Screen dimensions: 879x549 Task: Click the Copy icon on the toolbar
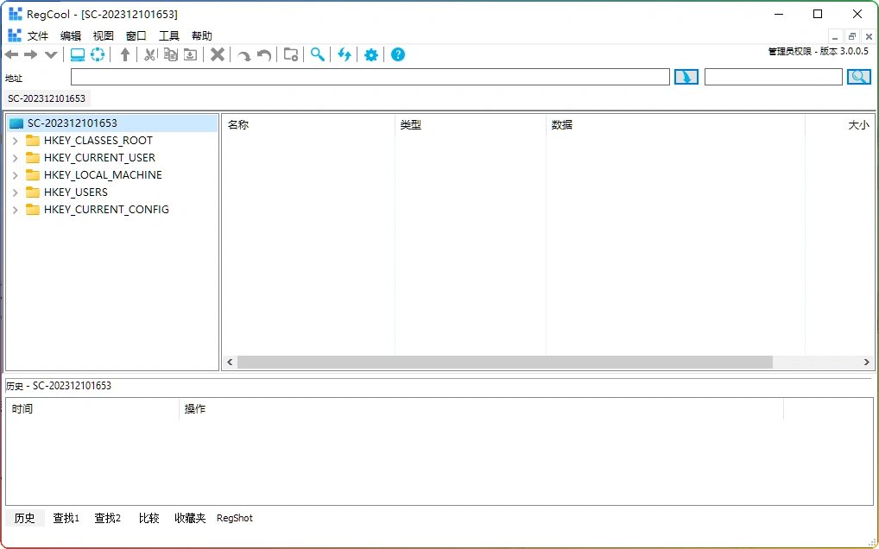170,54
